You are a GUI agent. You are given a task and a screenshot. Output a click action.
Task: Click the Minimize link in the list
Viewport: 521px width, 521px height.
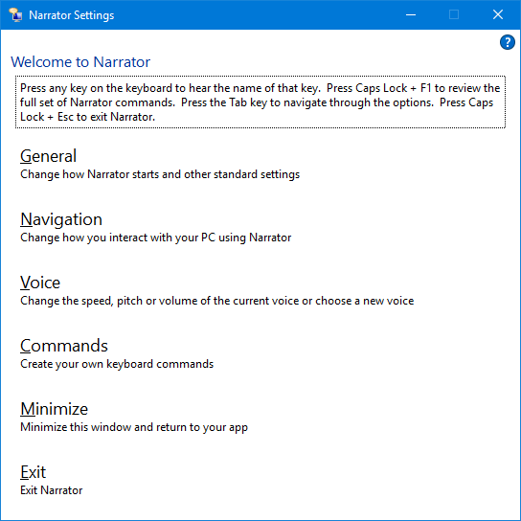[55, 409]
